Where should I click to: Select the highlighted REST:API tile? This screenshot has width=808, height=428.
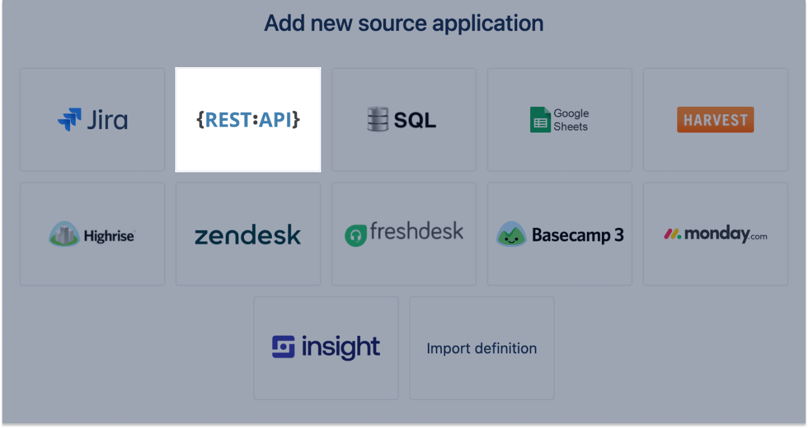point(248,119)
